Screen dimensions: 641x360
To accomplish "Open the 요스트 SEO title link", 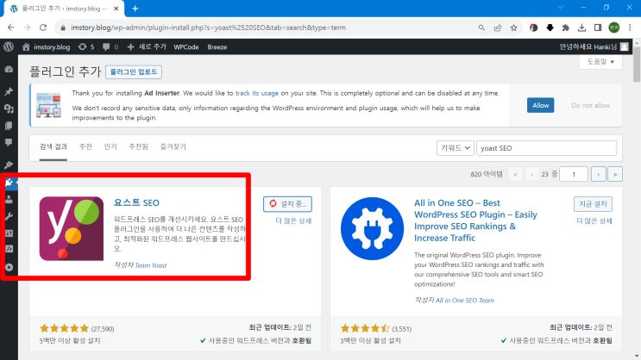I will coord(136,202).
